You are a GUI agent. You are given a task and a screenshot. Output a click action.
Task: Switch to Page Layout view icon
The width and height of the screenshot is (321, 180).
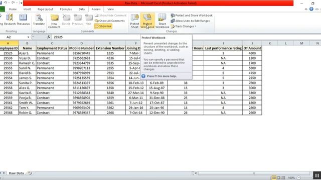tap(279, 178)
